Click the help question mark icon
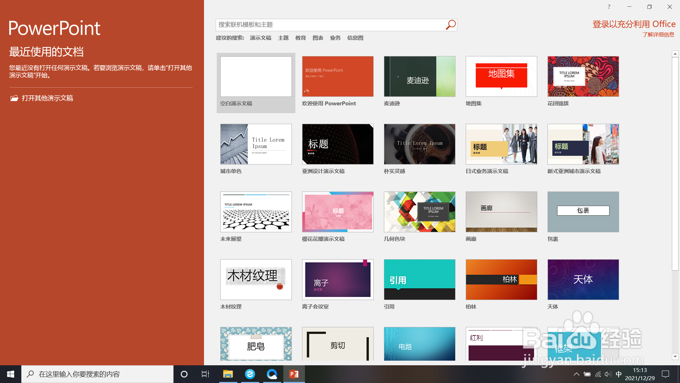680x383 pixels. tap(609, 7)
